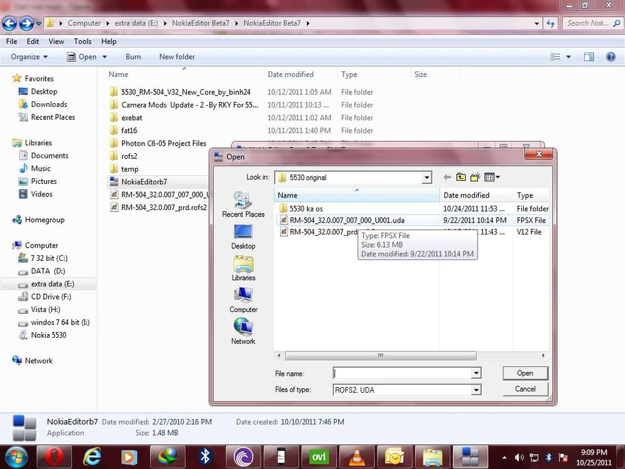Screen dimensions: 625x469
Task: Open Bluetooth app on the taskbar
Action: (205, 456)
